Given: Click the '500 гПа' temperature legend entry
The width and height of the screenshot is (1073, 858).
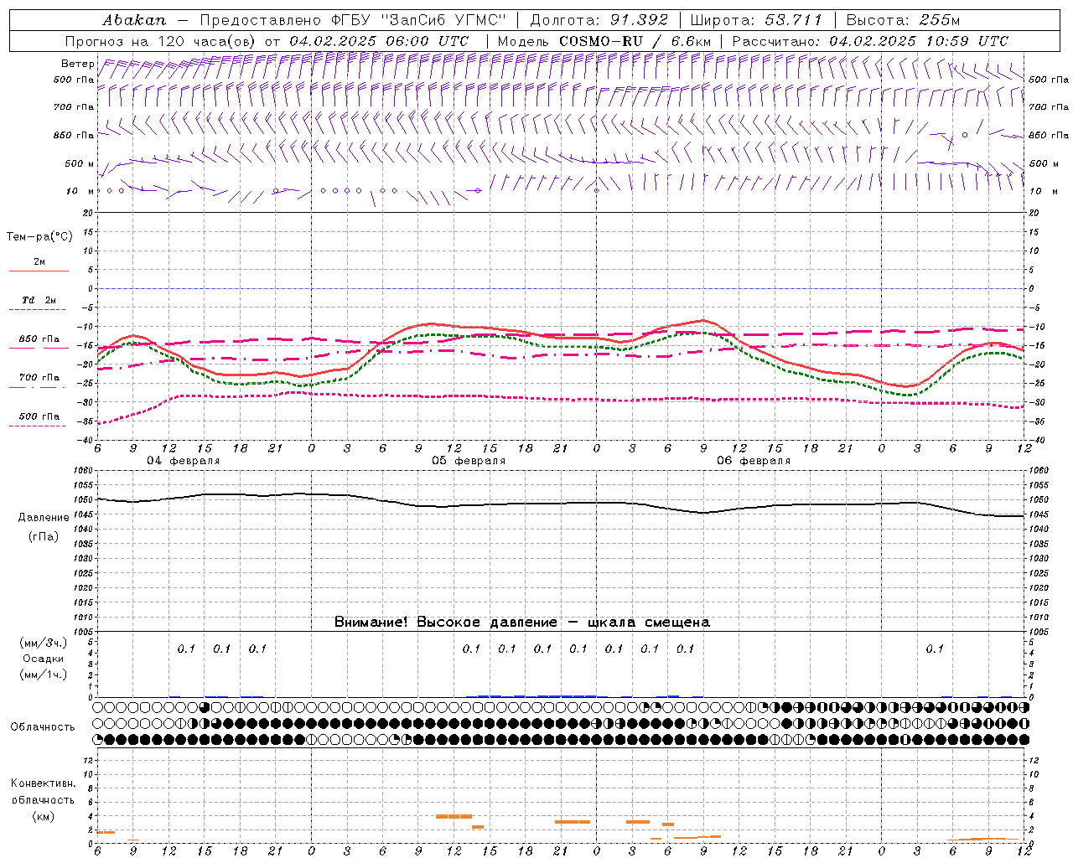Looking at the screenshot, I should pos(39,416).
